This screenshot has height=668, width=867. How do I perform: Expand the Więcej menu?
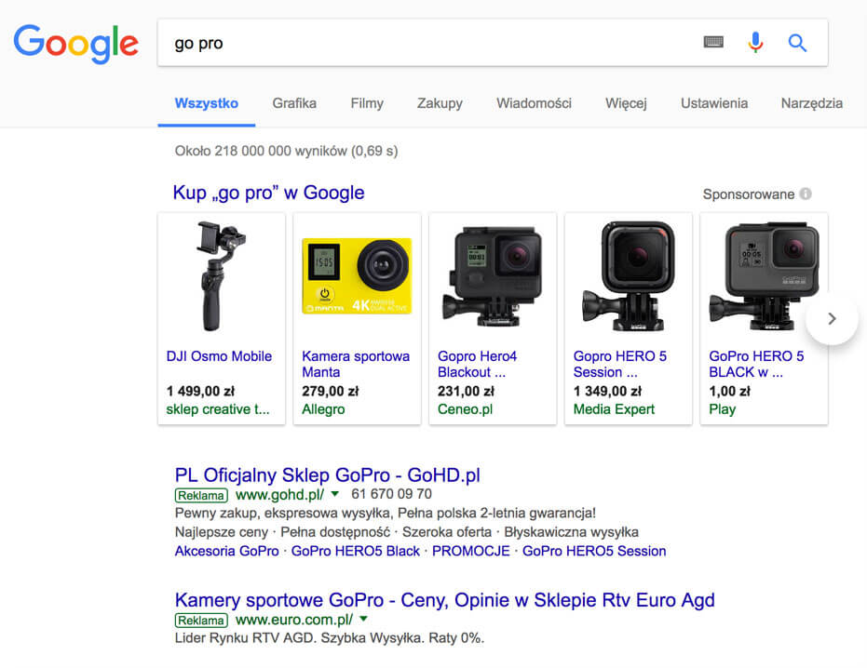tap(626, 103)
